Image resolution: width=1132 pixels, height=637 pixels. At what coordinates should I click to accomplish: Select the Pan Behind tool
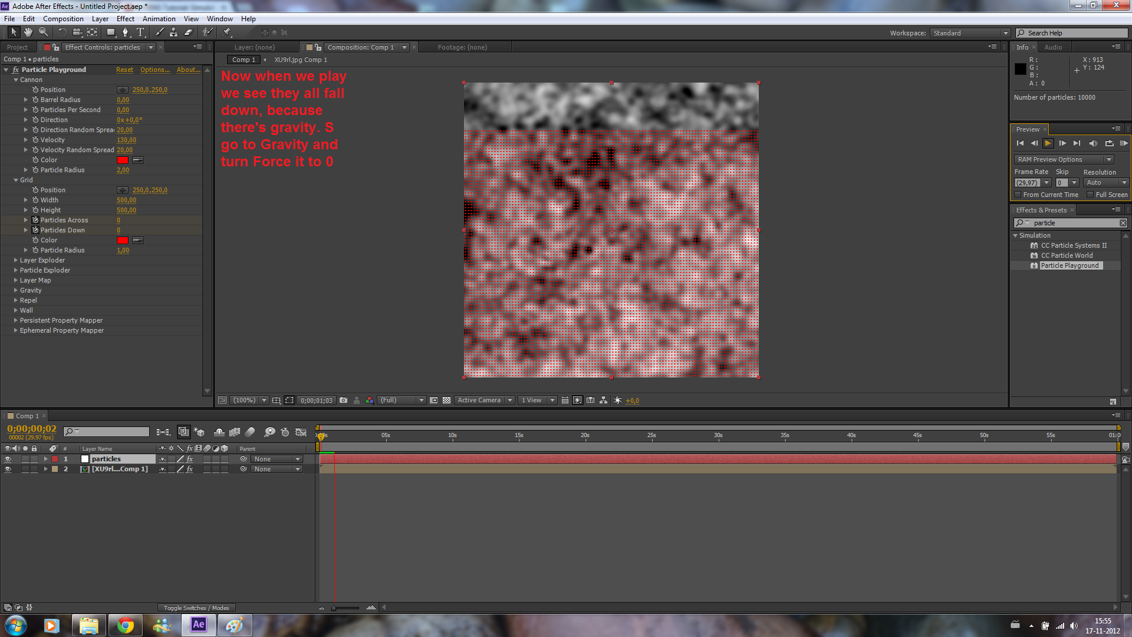pos(93,32)
